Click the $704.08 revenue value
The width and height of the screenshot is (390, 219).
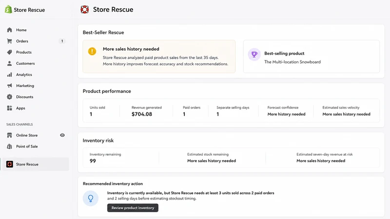[142, 114]
